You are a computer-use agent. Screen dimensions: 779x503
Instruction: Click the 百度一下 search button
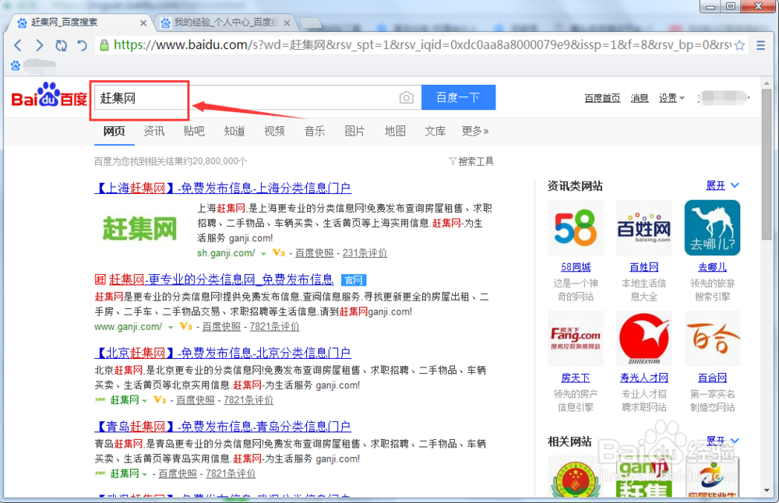459,97
